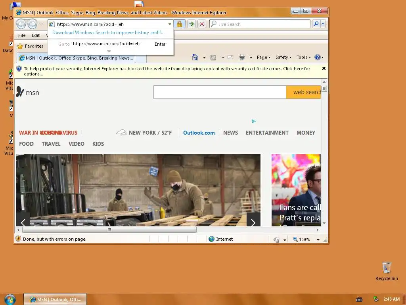Image resolution: width=406 pixels, height=305 pixels.
Task: Open the Edit menu
Action: (36, 35)
